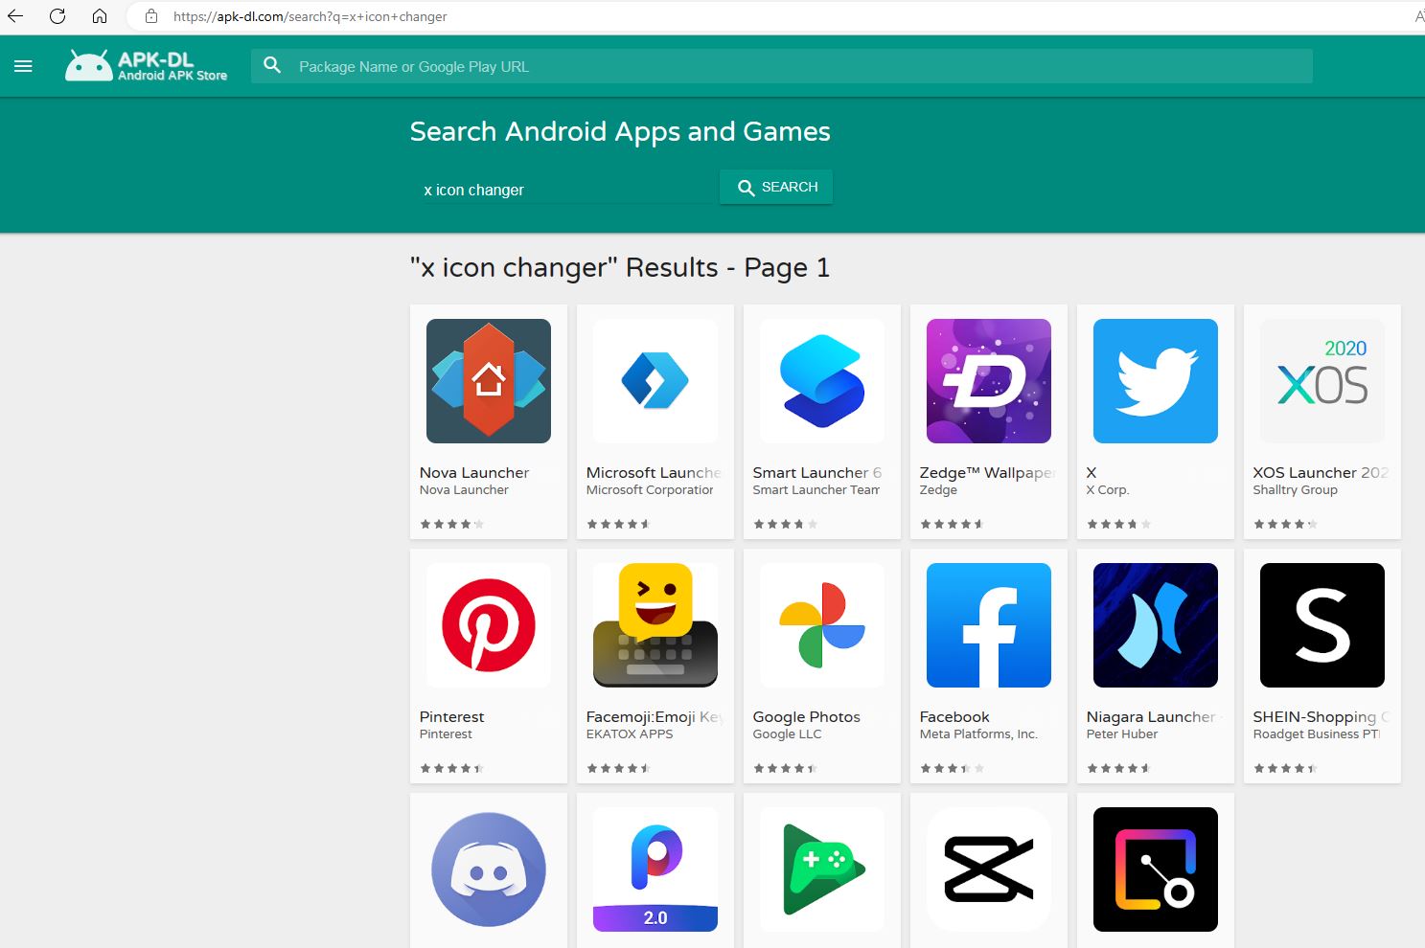The width and height of the screenshot is (1425, 948).
Task: Click the 'Nova Launcher' app title link
Action: click(x=474, y=472)
